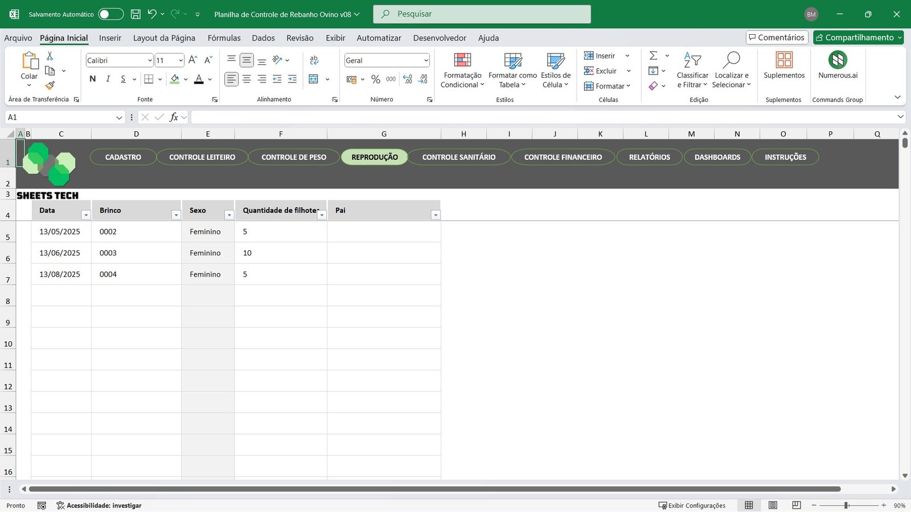Toggle underline S formatting
911x512 pixels.
[x=123, y=79]
